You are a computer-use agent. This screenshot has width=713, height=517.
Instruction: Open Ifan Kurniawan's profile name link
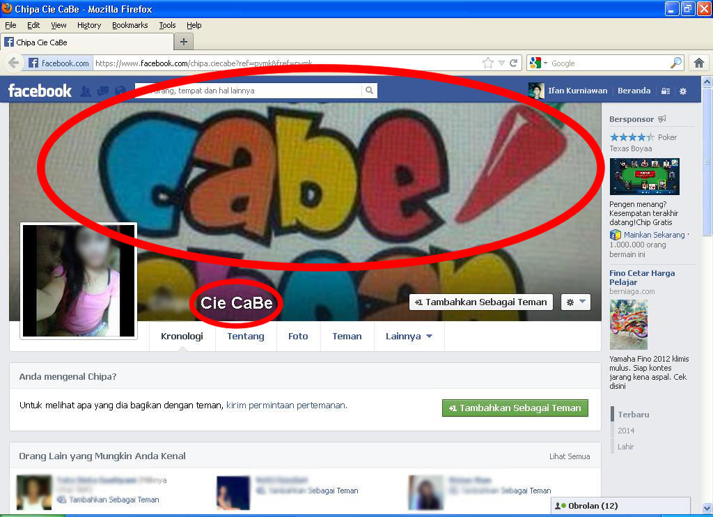click(577, 91)
